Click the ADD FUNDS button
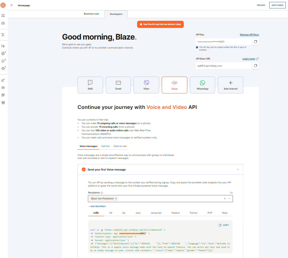 tap(277, 5)
